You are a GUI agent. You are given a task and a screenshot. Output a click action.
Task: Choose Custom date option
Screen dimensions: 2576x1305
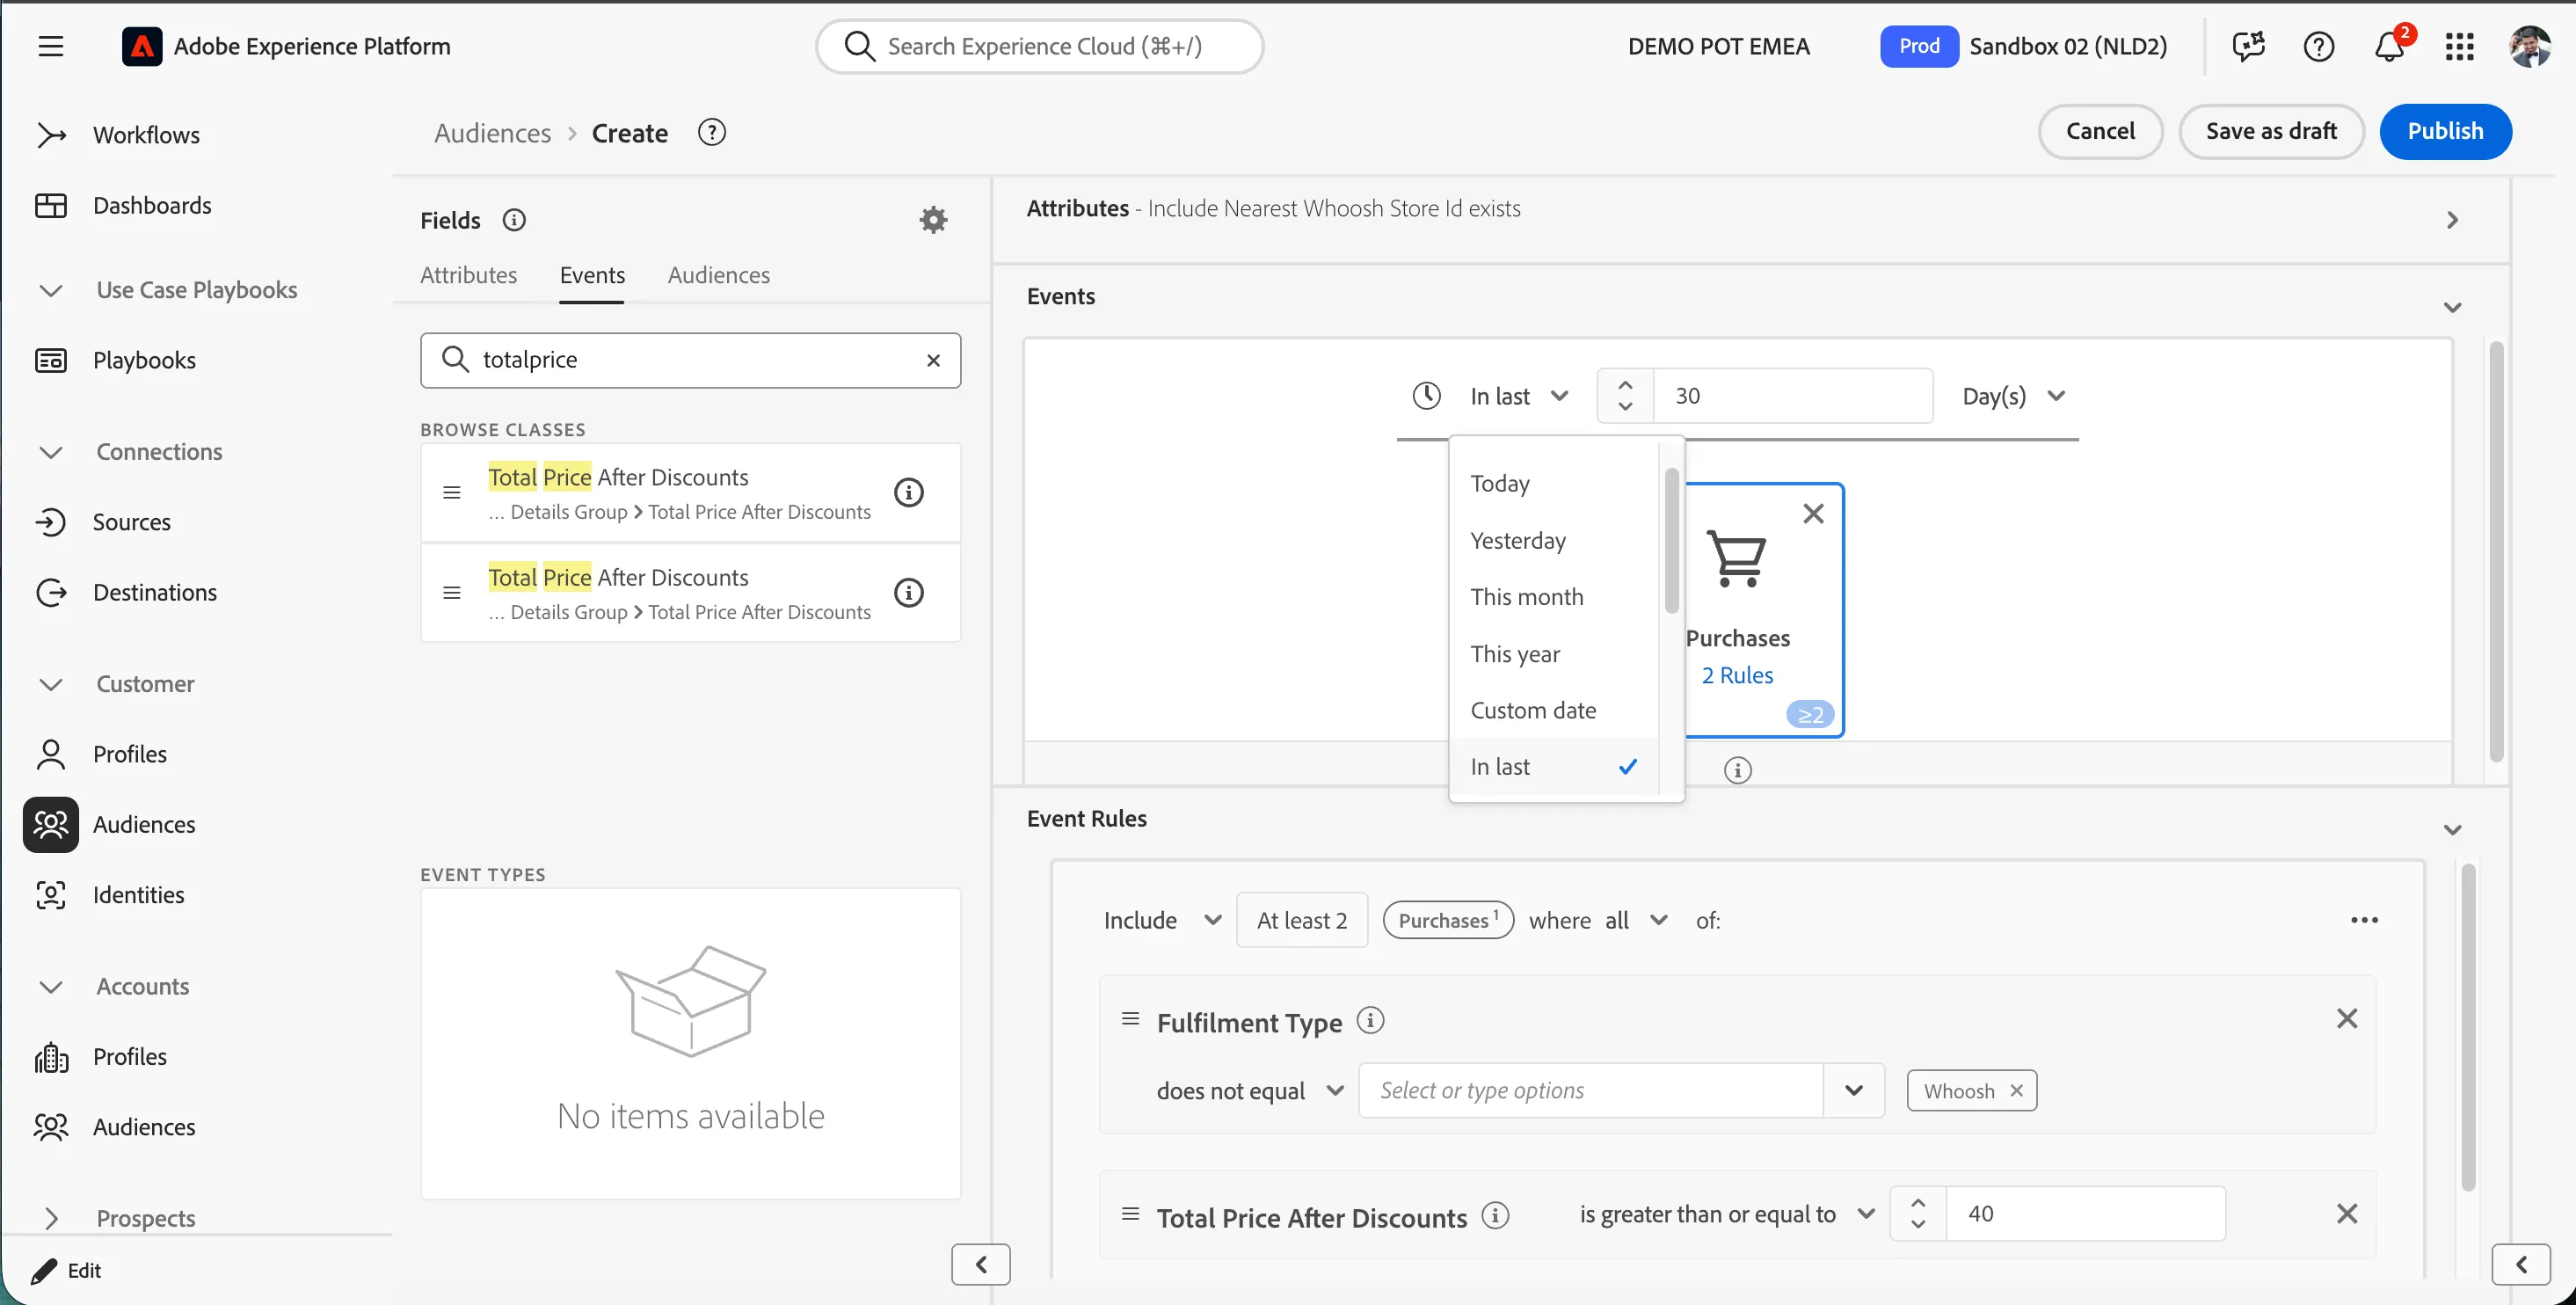1554,710
